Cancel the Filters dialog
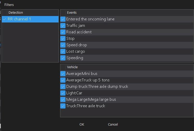This screenshot has height=131, width=194. (x=113, y=124)
